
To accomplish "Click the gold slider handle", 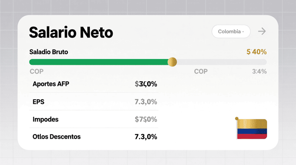I will (x=172, y=62).
